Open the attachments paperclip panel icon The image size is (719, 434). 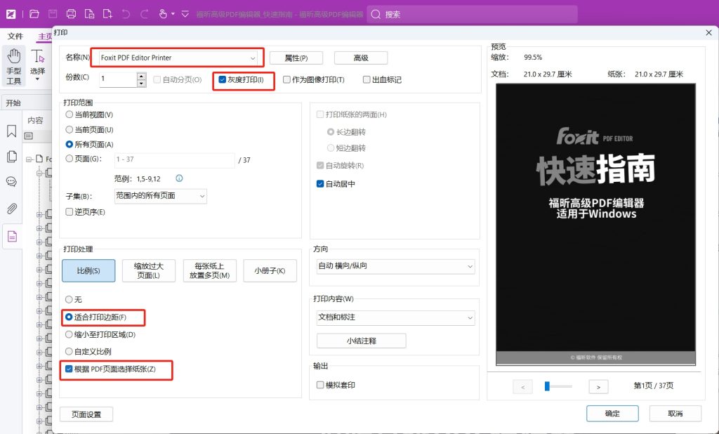click(x=11, y=209)
